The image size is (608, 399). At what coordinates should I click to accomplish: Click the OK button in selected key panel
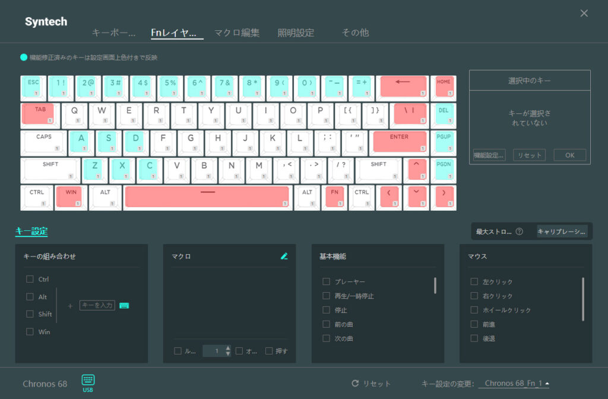click(x=569, y=155)
